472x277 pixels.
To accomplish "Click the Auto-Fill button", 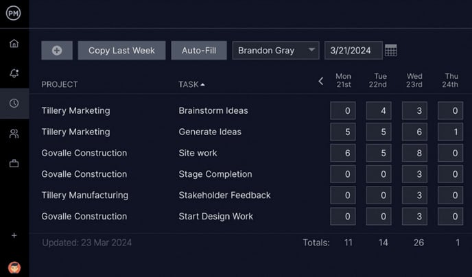I will [199, 50].
